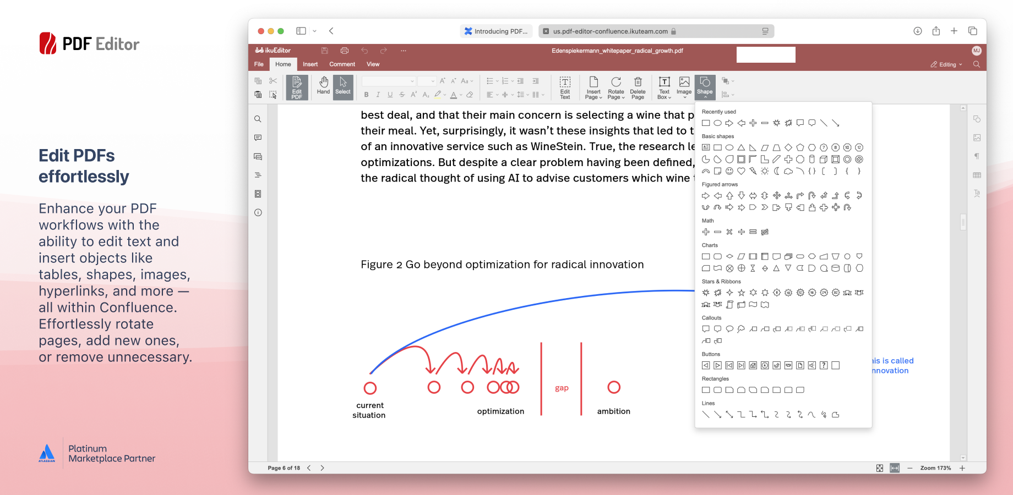Toggle Underline formatting

(x=390, y=95)
